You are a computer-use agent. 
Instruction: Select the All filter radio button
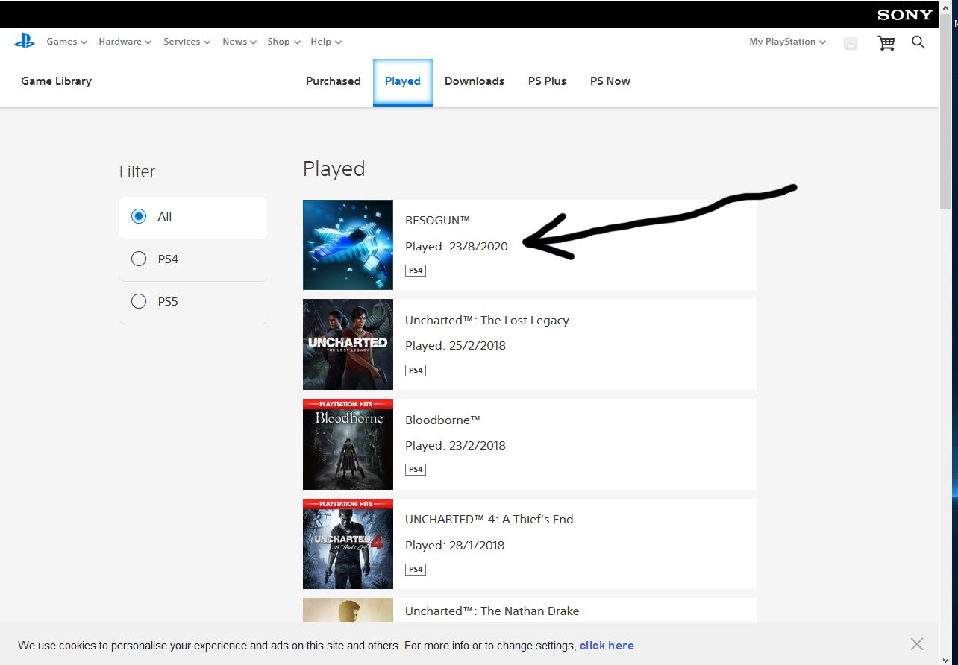[138, 216]
